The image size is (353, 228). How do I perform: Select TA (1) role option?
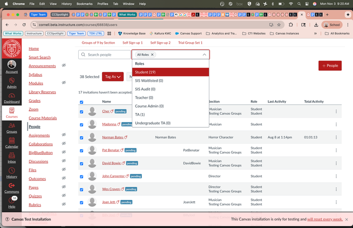(170, 115)
